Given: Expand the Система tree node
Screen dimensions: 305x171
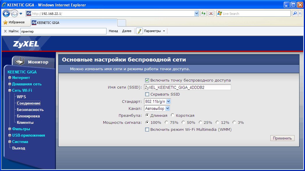Looking at the screenshot, I should coord(10,142).
